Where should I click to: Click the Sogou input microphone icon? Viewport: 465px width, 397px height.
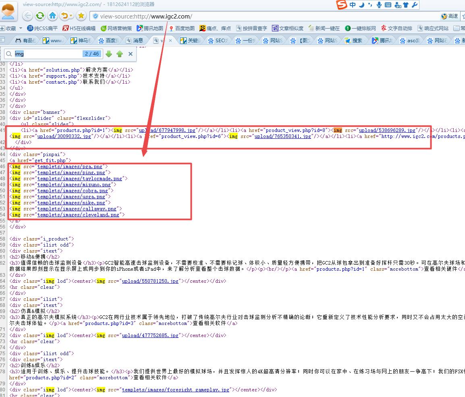tap(379, 5)
